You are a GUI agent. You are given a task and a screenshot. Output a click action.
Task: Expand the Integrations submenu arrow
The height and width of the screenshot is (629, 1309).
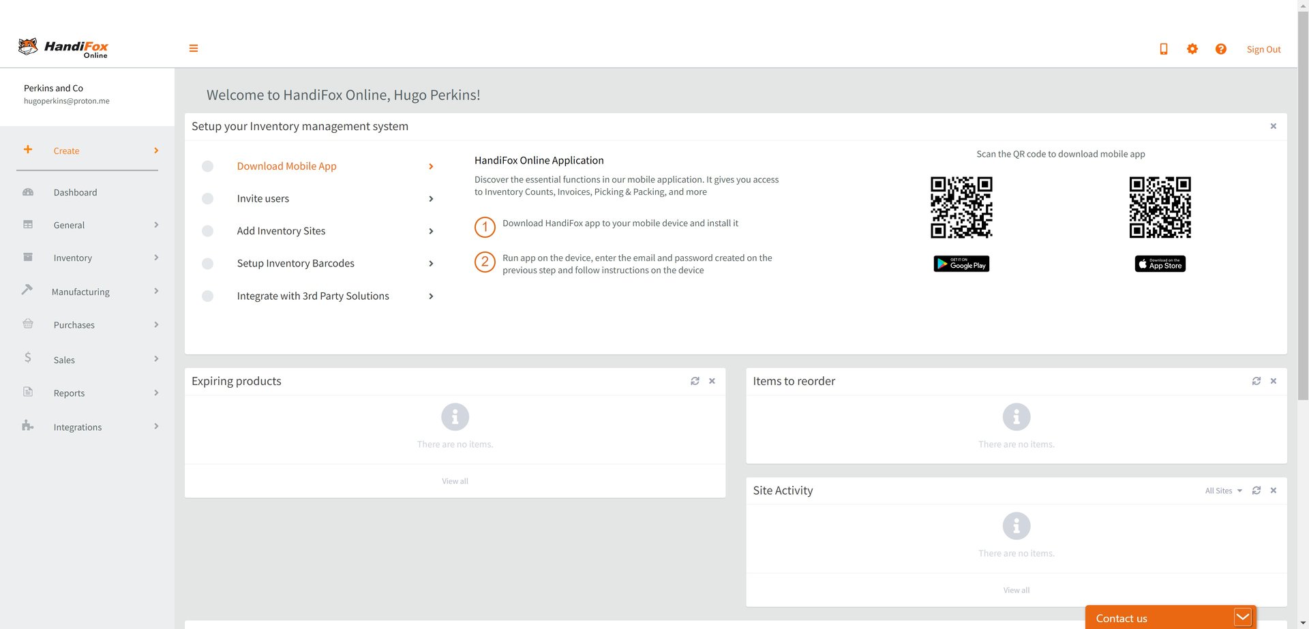[156, 427]
